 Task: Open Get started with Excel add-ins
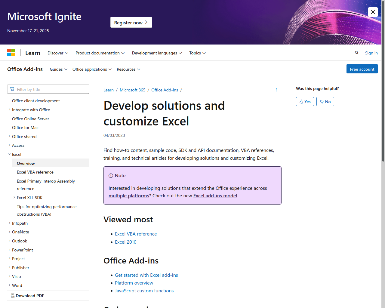point(146,275)
